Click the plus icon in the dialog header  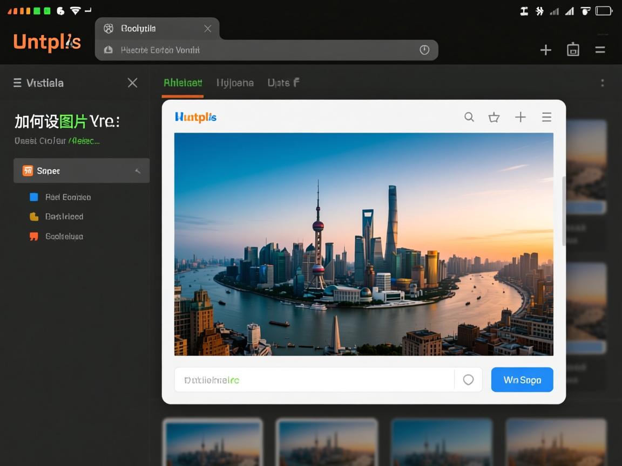point(520,117)
